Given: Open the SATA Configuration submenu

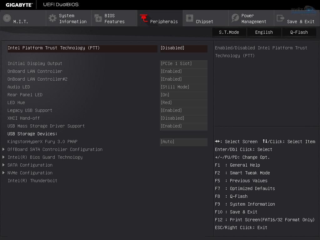Looking at the screenshot, I should (30, 165).
